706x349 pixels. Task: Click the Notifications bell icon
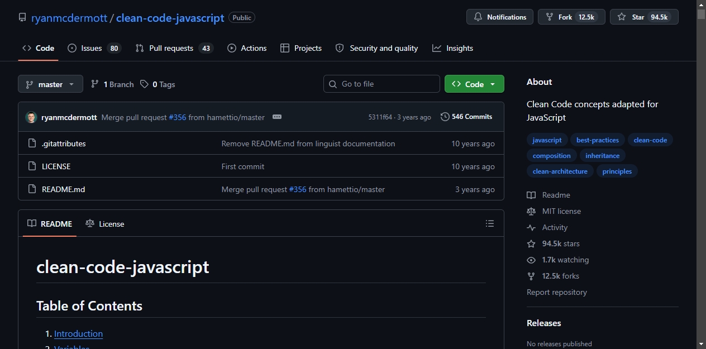478,17
